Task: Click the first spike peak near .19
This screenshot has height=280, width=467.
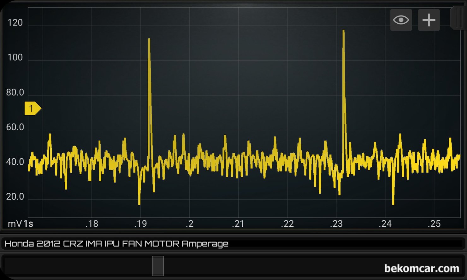Action: pyautogui.click(x=149, y=40)
